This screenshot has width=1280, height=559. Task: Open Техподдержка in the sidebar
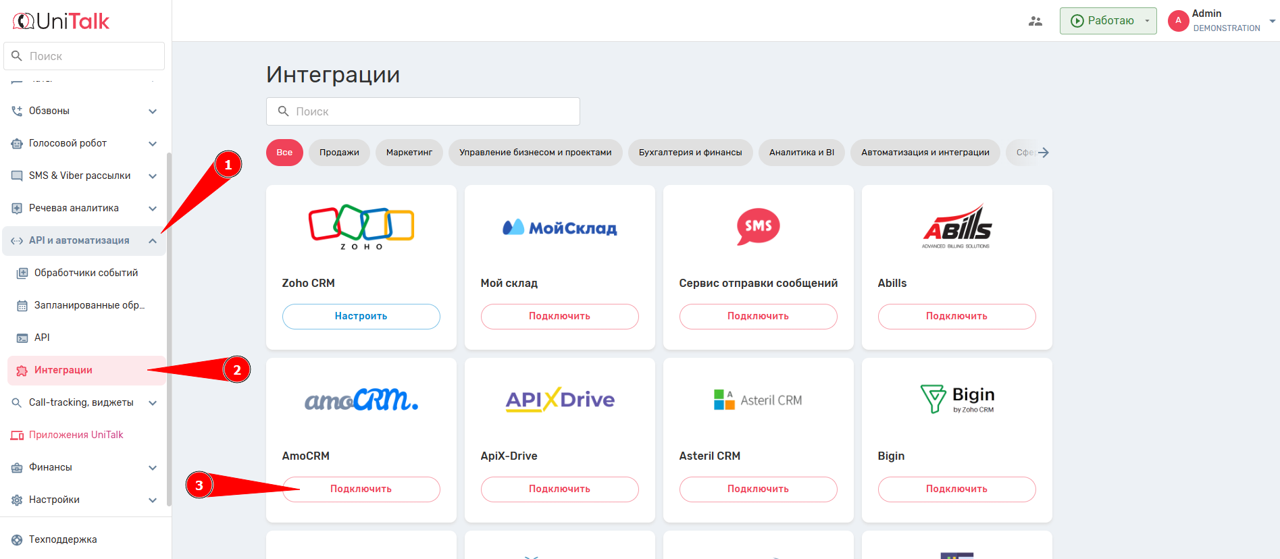coord(63,539)
